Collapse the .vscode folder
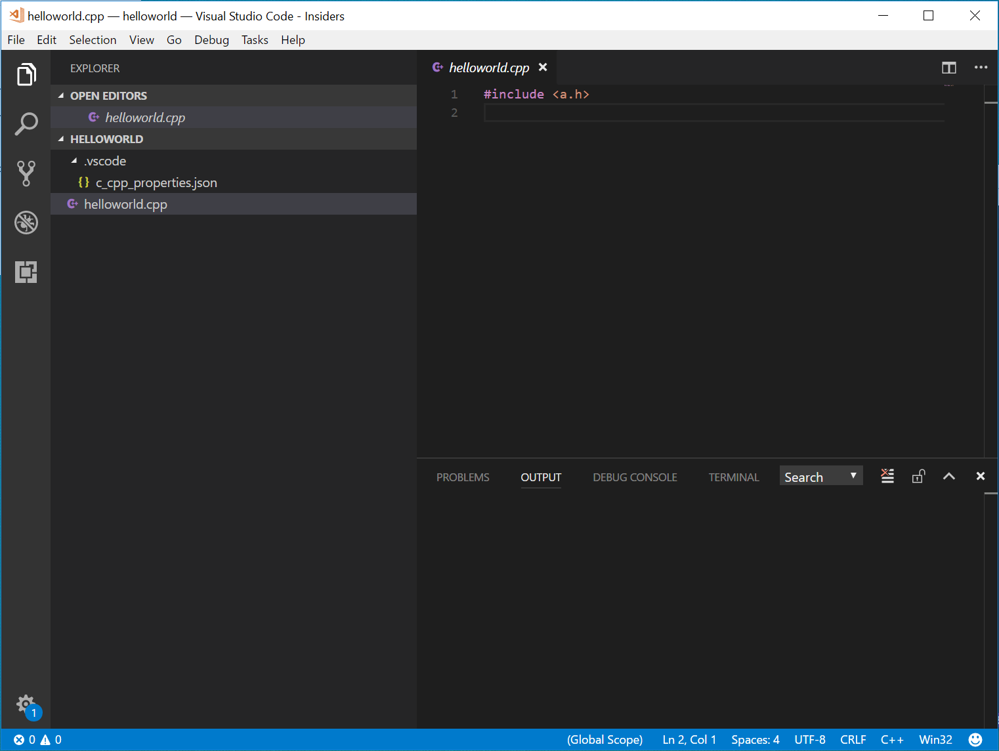The image size is (999, 751). [x=74, y=161]
